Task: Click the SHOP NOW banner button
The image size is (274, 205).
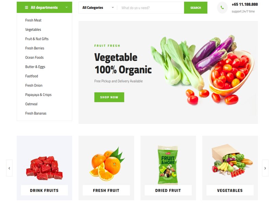Action: point(109,97)
